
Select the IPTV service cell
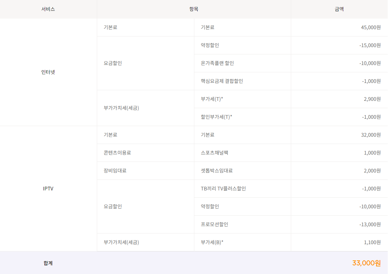pos(48,188)
